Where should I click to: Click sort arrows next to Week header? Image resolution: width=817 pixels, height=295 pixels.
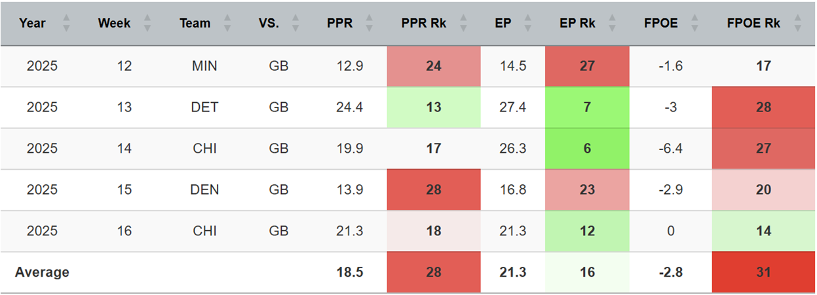pos(147,24)
